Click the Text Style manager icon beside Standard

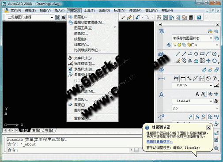click(216, 101)
